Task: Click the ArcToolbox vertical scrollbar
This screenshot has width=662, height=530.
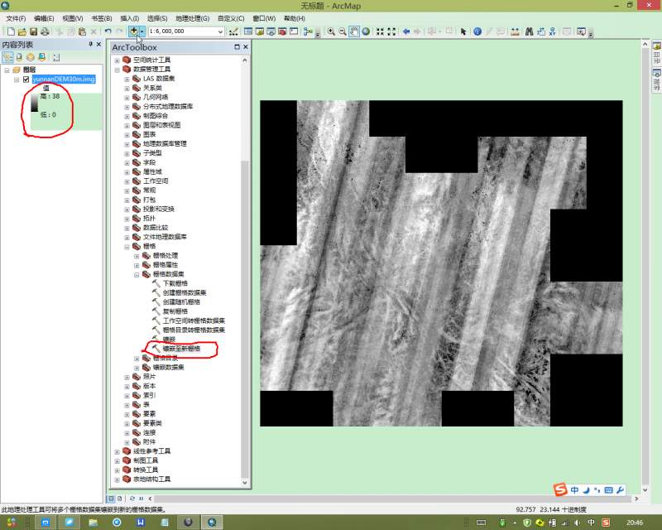Action: (244, 321)
